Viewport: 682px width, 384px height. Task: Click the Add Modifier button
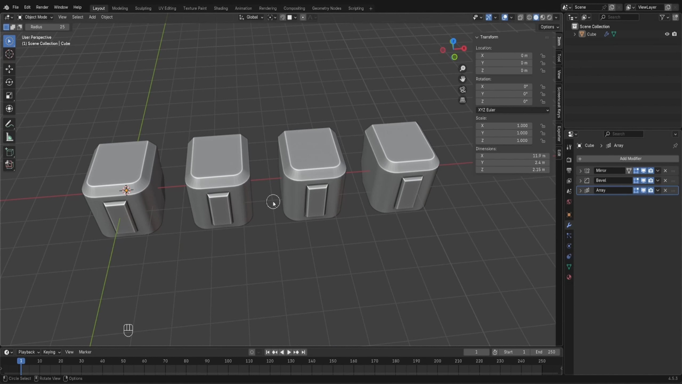pos(627,159)
